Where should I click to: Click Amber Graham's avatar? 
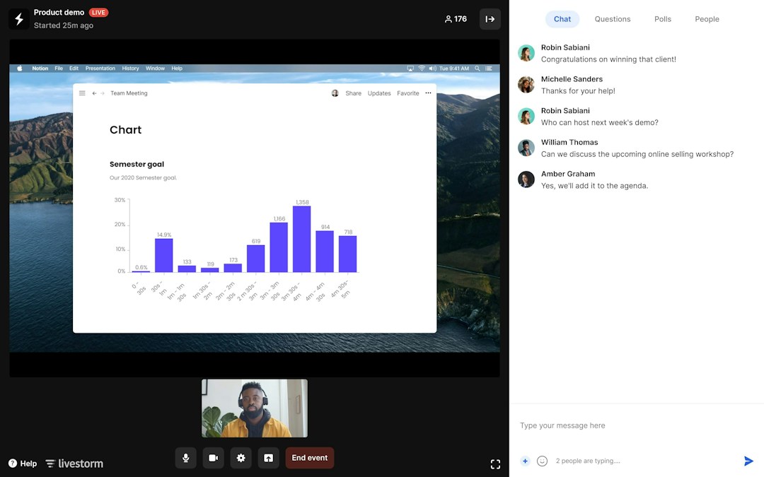(526, 179)
